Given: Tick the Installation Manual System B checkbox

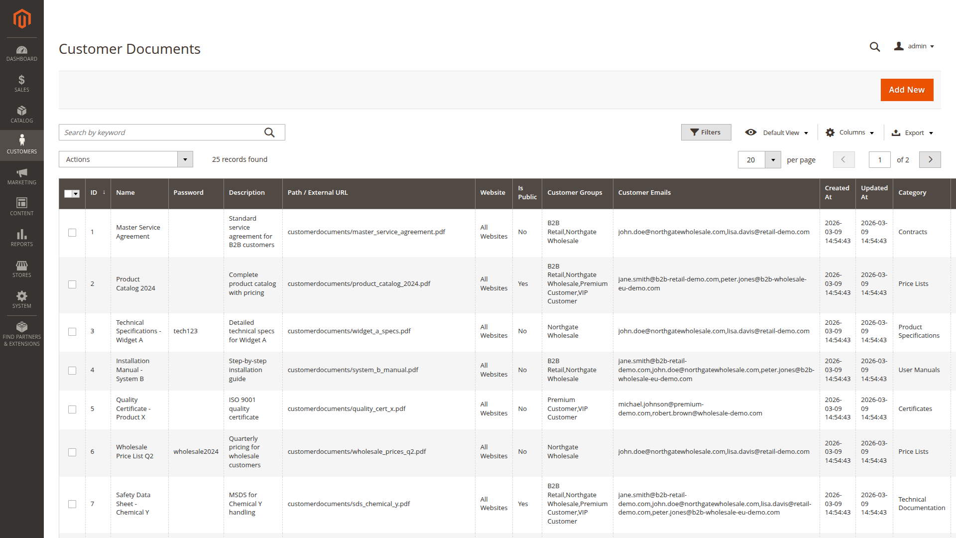Looking at the screenshot, I should coord(72,371).
